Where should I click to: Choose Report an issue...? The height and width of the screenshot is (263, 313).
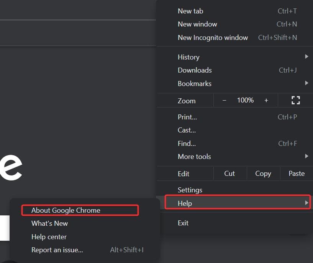pyautogui.click(x=85, y=250)
